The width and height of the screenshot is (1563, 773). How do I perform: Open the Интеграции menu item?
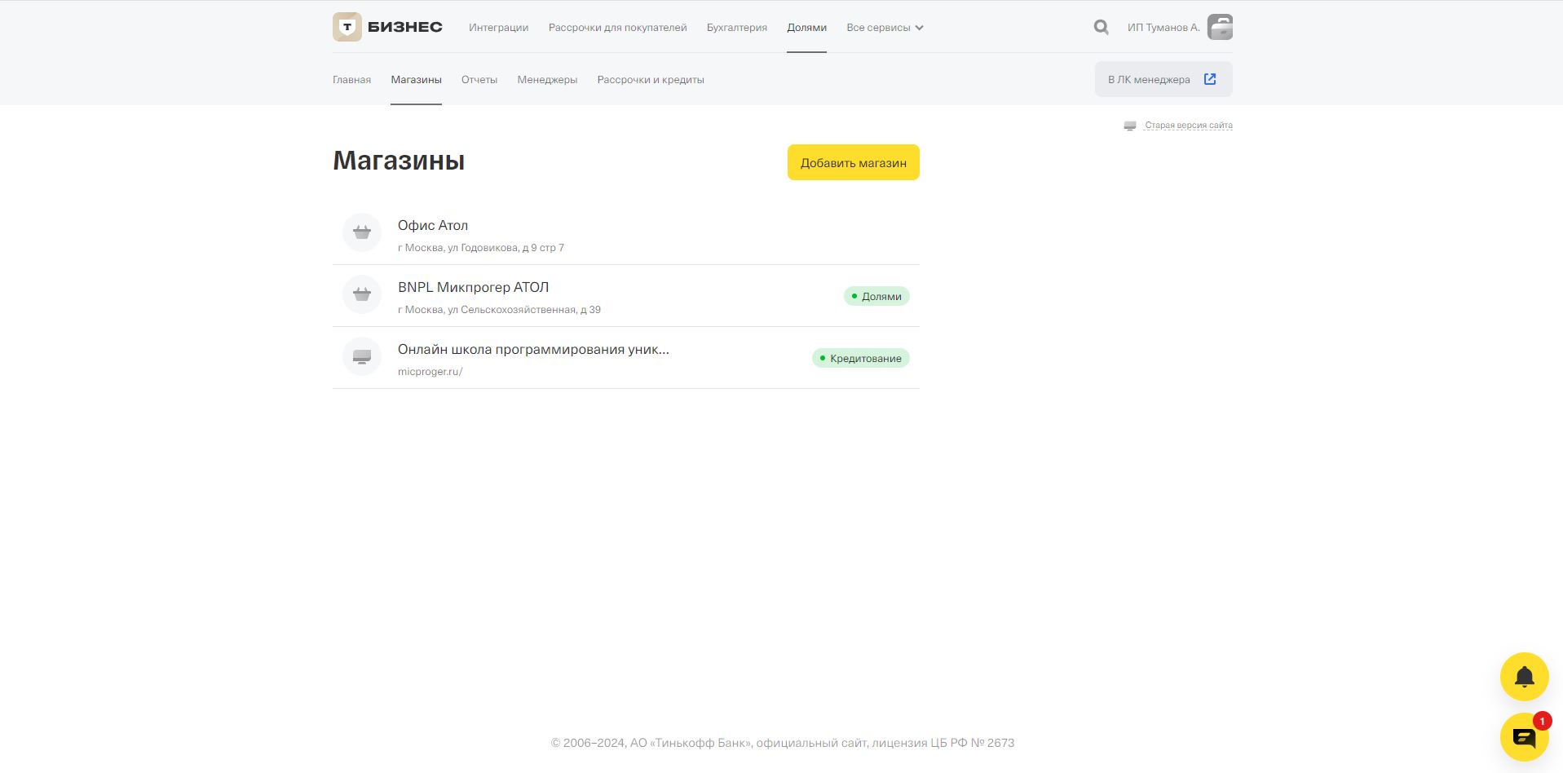498,27
